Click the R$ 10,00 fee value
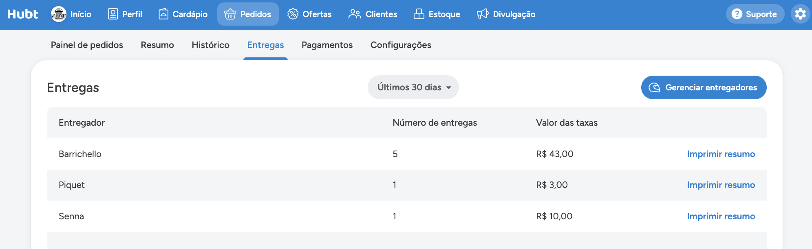 click(554, 216)
